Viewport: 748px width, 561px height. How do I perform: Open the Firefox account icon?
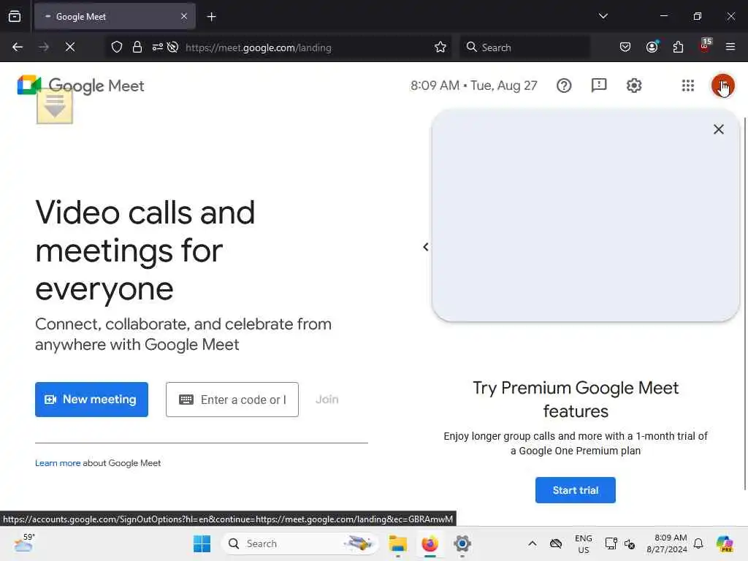coord(652,47)
